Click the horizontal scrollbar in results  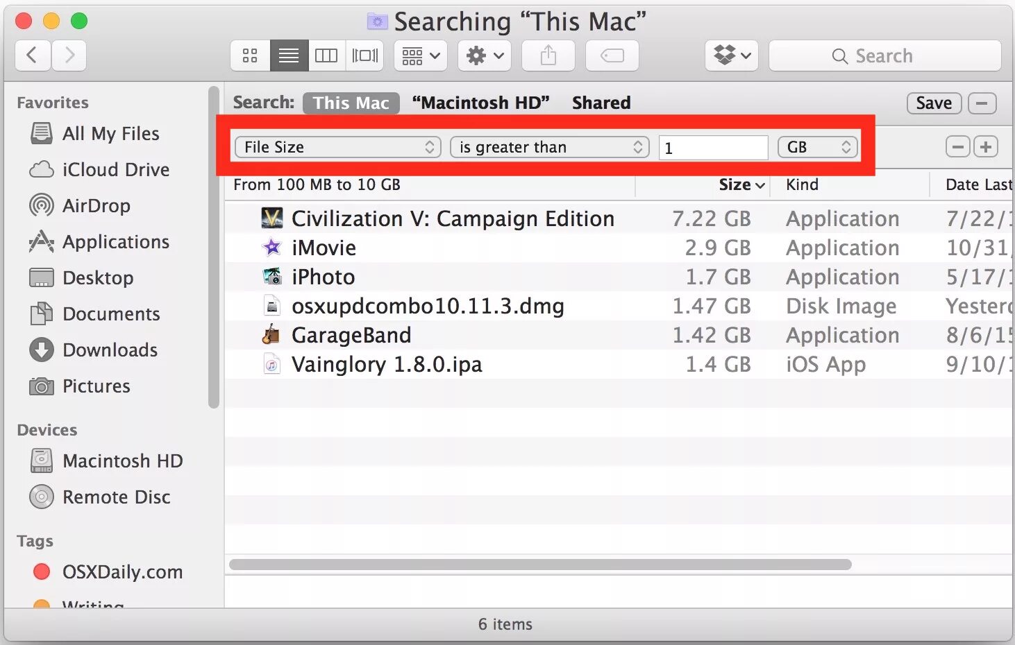pyautogui.click(x=540, y=565)
